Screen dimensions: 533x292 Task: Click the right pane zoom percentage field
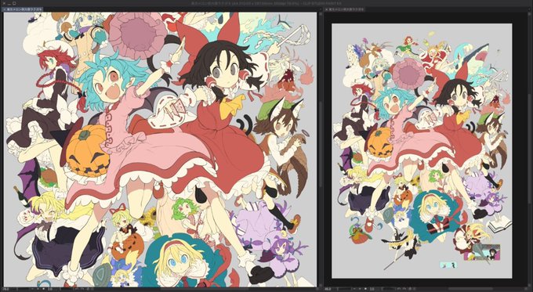click(x=328, y=289)
